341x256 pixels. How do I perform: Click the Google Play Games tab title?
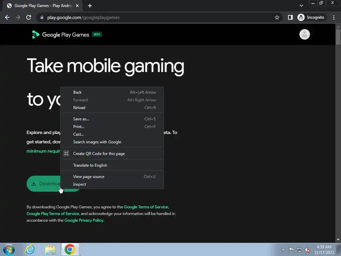pos(43,6)
